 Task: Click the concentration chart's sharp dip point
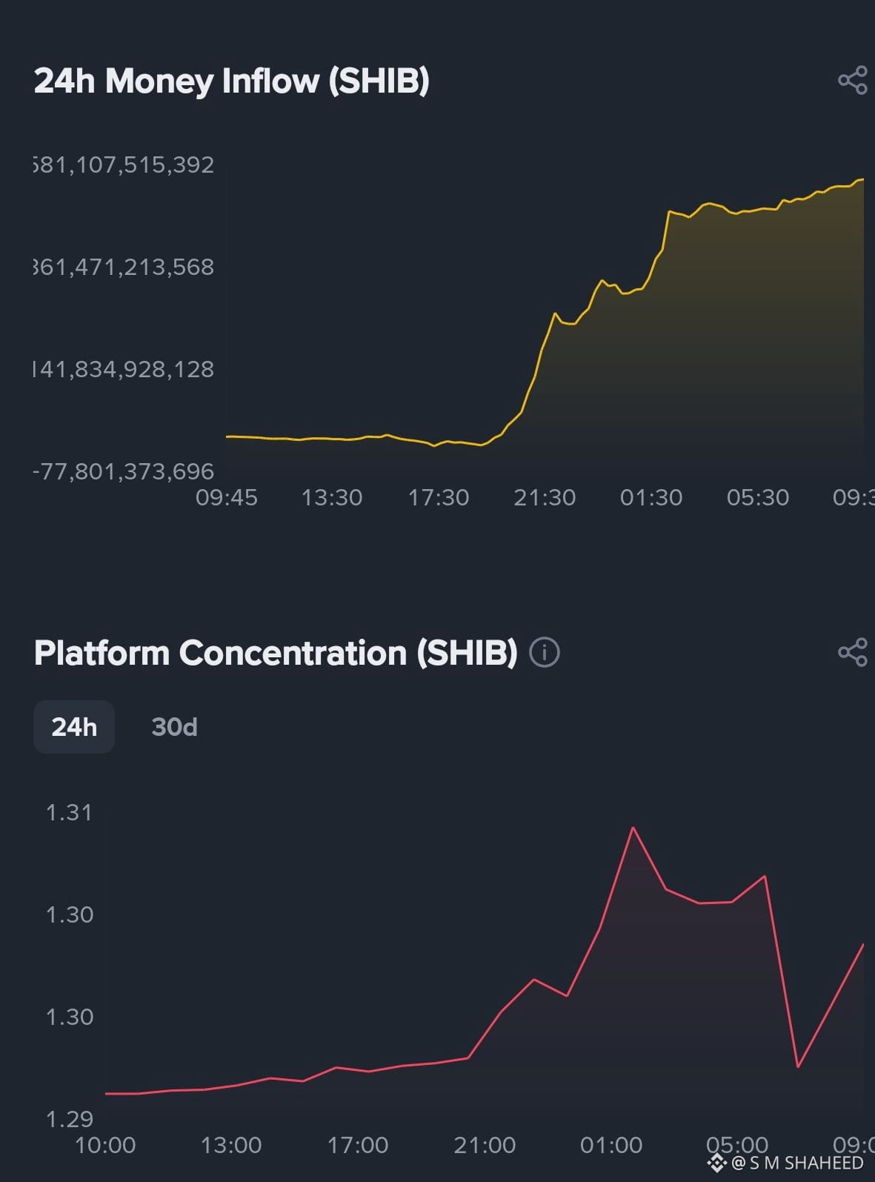point(798,1066)
